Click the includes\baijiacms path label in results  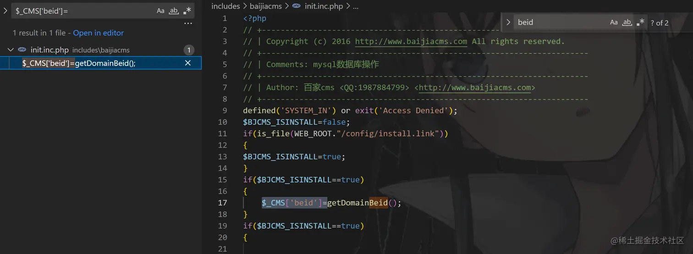[x=101, y=50]
